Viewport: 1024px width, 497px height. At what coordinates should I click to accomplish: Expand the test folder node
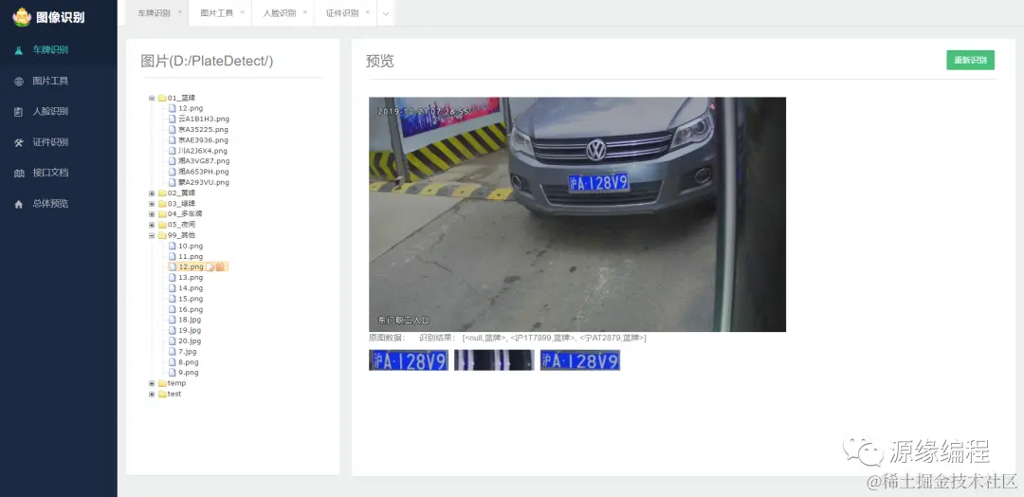point(152,394)
